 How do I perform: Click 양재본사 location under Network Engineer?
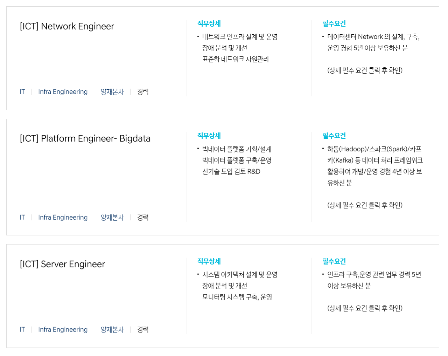pyautogui.click(x=112, y=92)
